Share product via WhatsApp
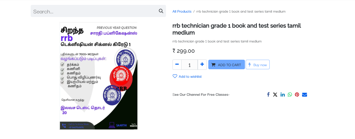355x139 pixels. click(x=290, y=94)
